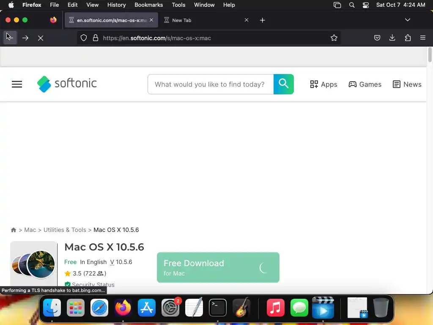The height and width of the screenshot is (325, 433).
Task: Switch to the en.softonic.com tab
Action: [111, 20]
